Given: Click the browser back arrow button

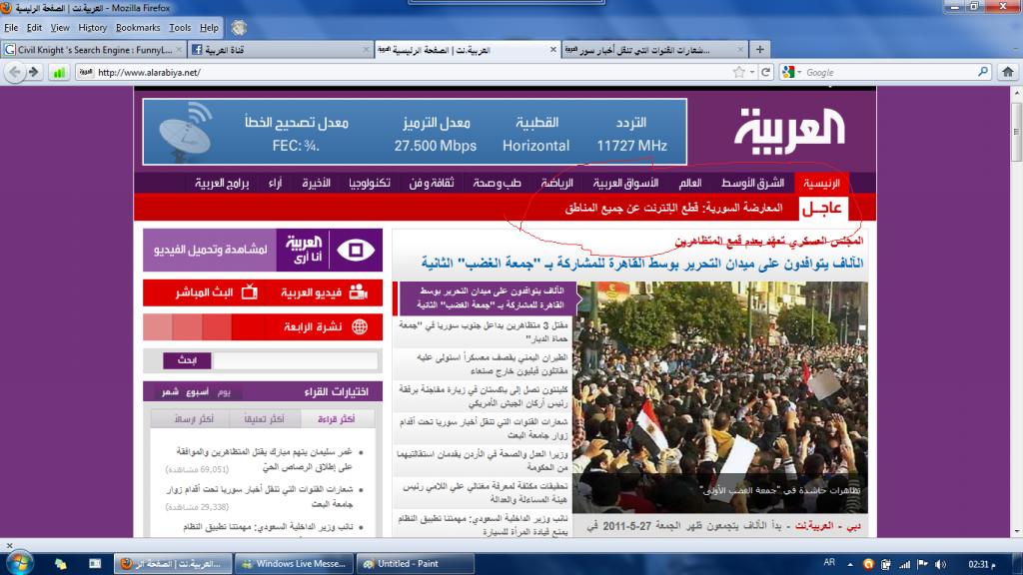Looking at the screenshot, I should (15, 72).
